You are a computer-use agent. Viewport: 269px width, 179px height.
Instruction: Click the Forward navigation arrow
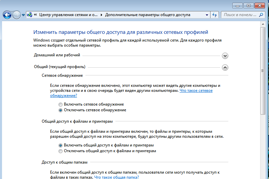(16, 15)
